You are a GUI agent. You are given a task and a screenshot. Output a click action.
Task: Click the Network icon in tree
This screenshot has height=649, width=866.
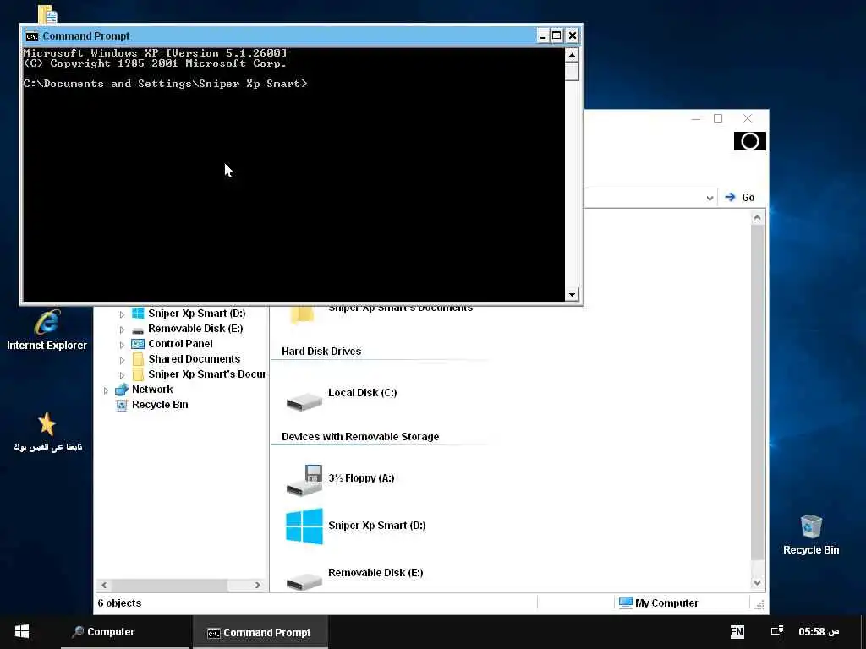coord(122,390)
